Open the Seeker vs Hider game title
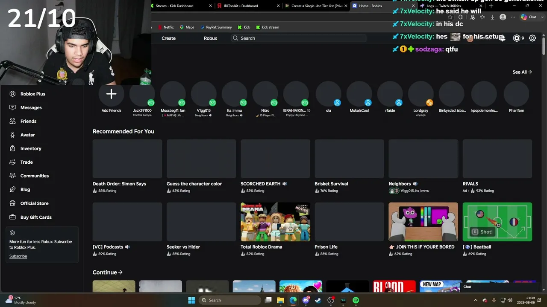 [x=183, y=247]
